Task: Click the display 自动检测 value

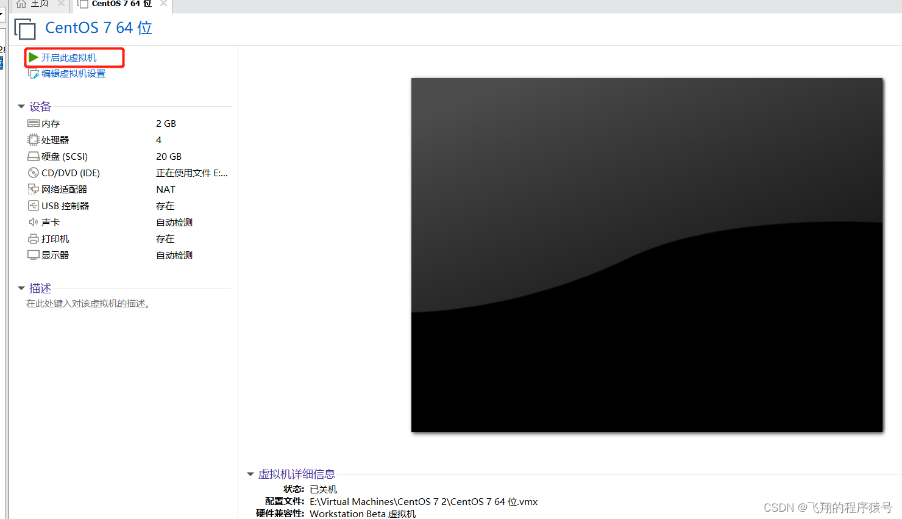Action: click(x=174, y=256)
